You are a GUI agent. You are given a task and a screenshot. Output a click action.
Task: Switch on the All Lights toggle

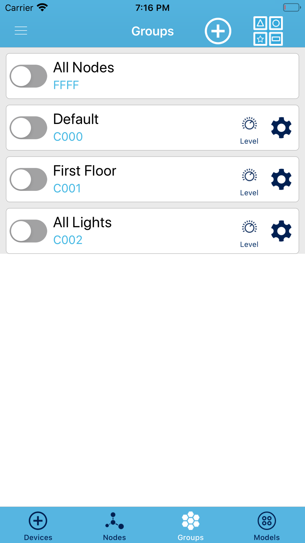(28, 231)
